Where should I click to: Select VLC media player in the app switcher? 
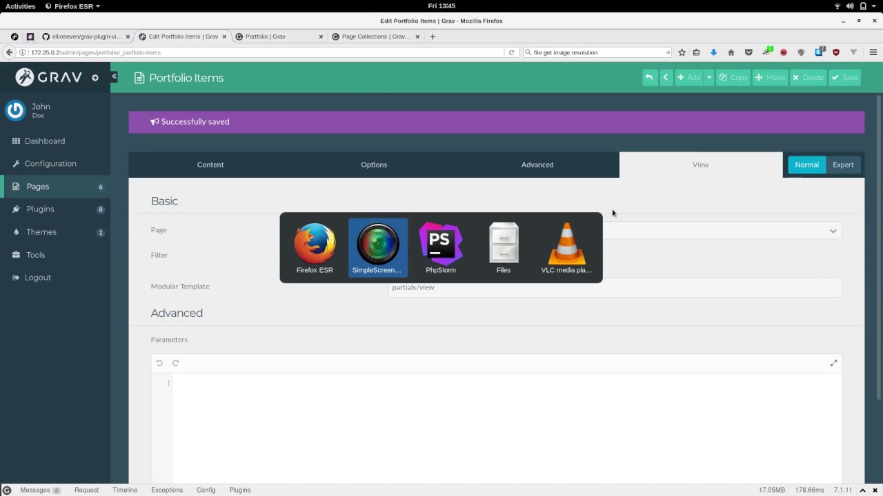tap(566, 248)
